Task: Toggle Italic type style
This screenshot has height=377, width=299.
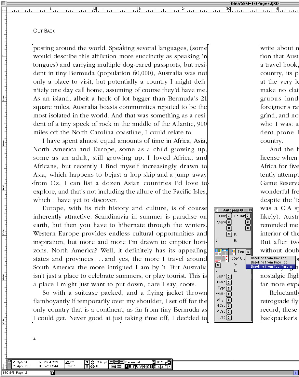Action: [134, 367]
